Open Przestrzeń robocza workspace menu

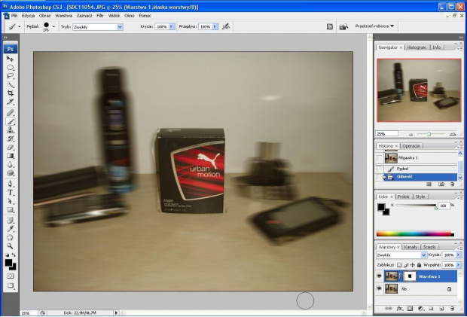(374, 26)
